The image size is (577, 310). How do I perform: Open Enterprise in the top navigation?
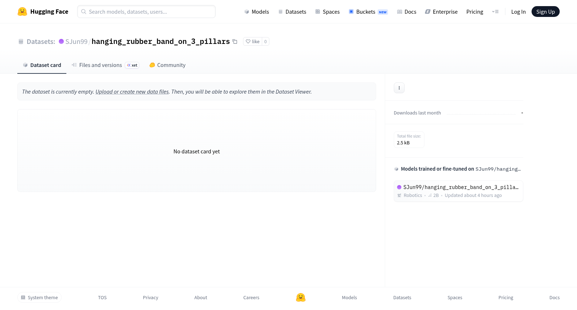point(441,12)
